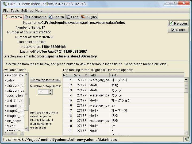The height and width of the screenshot is (144, 192).
Task: Select the <image2_url> field
Action: 14,111
